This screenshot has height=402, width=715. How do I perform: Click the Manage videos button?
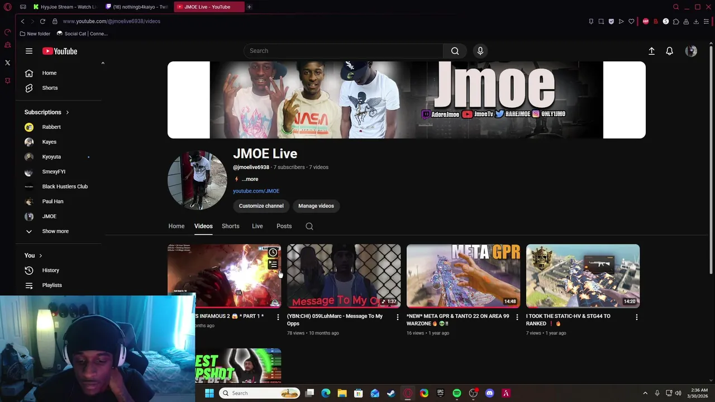[316, 206]
